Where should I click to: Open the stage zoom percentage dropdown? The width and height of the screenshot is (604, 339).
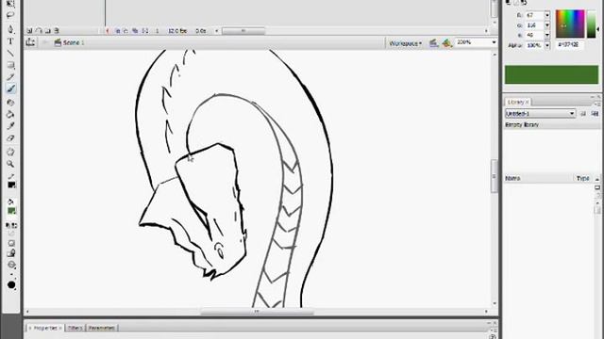tap(494, 42)
